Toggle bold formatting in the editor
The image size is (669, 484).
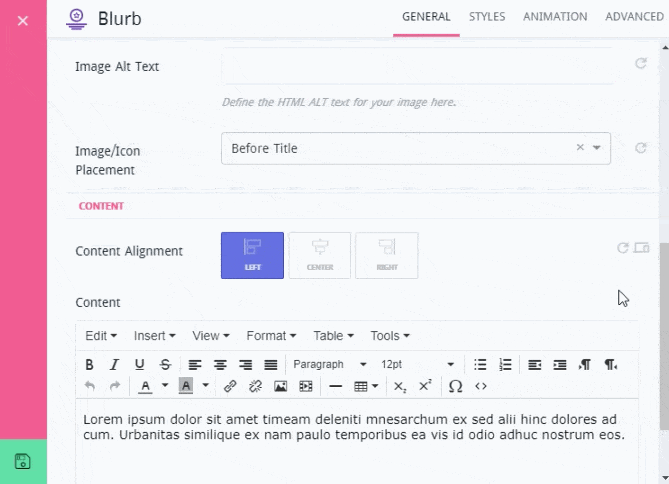pyautogui.click(x=89, y=364)
